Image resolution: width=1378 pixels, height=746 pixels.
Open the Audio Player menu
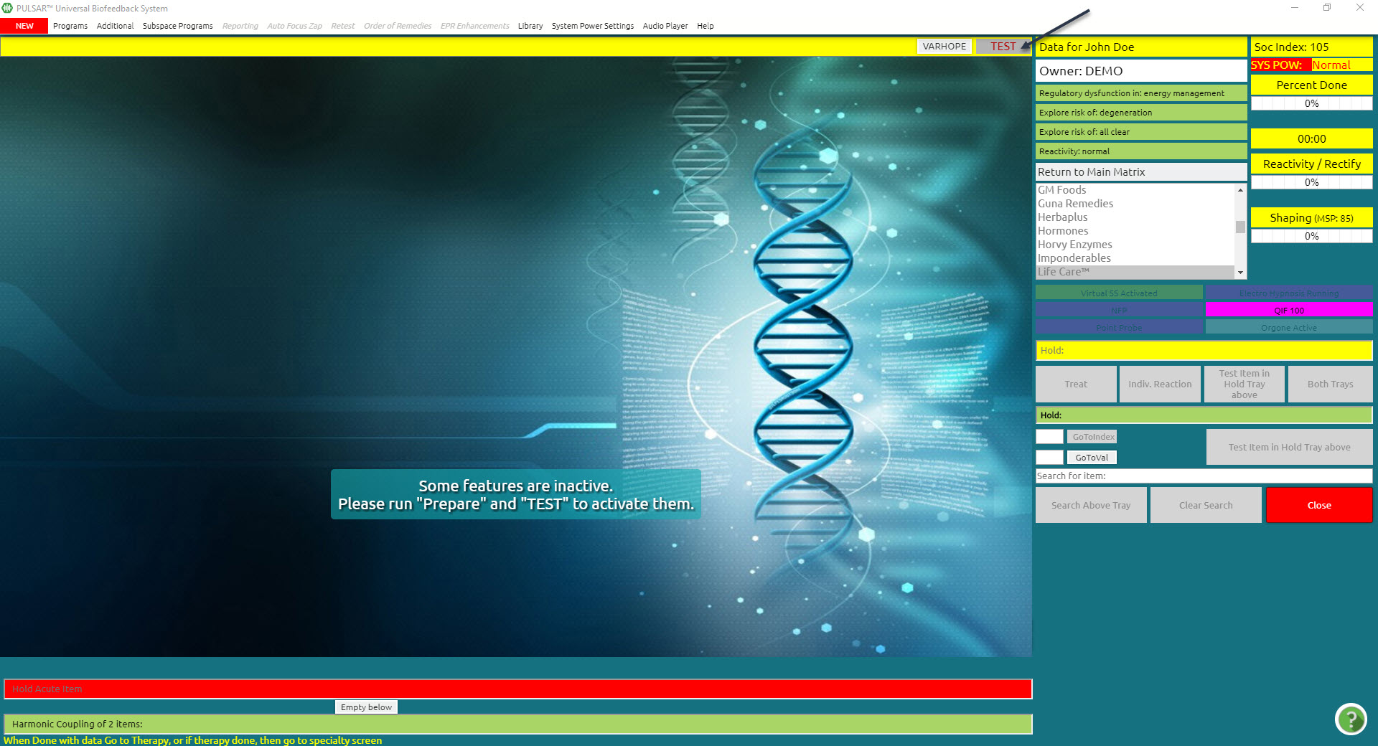(x=664, y=26)
